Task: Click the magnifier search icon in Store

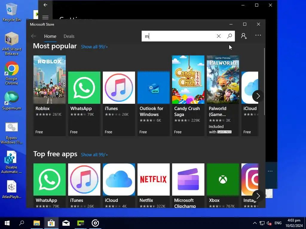Action: point(229,36)
